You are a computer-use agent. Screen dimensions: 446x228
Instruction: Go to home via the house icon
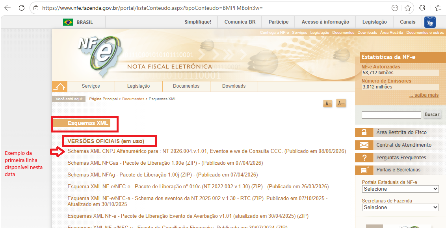coord(59,86)
